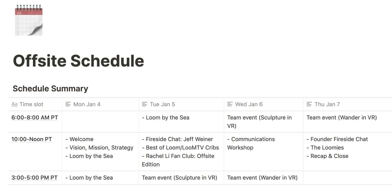Click the text icon beside Thu Jan 7
392x188 pixels.
[x=309, y=104]
